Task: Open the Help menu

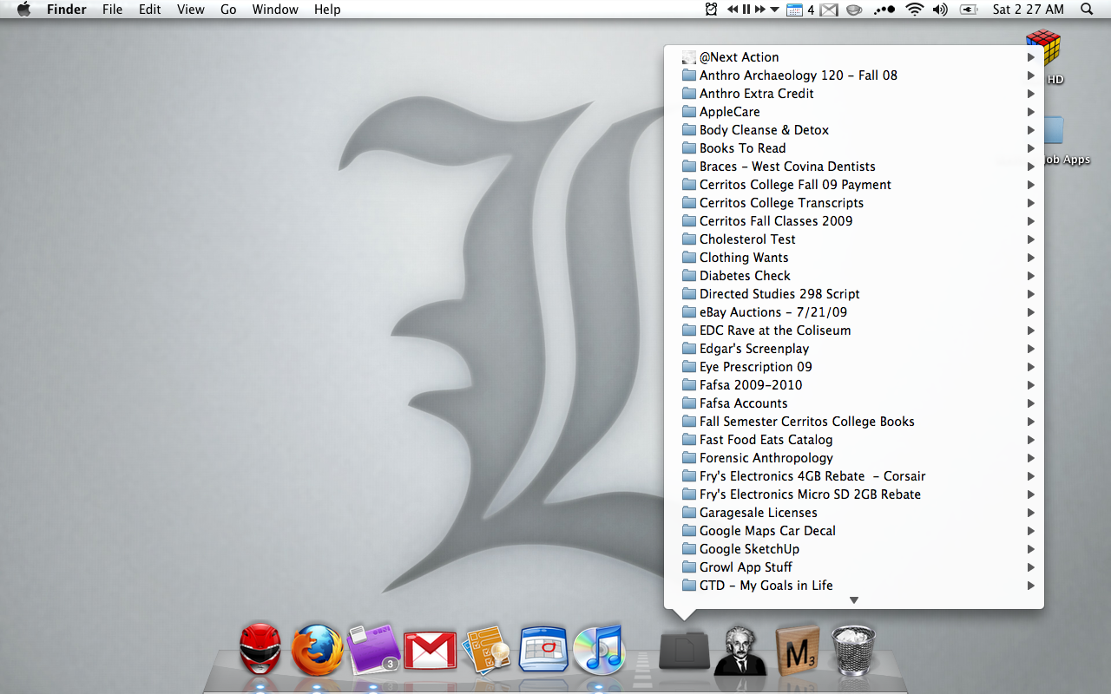Action: coord(327,10)
